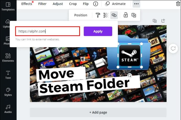Toggle the lock icon for the element
This screenshot has width=181, height=120.
(x=126, y=15)
